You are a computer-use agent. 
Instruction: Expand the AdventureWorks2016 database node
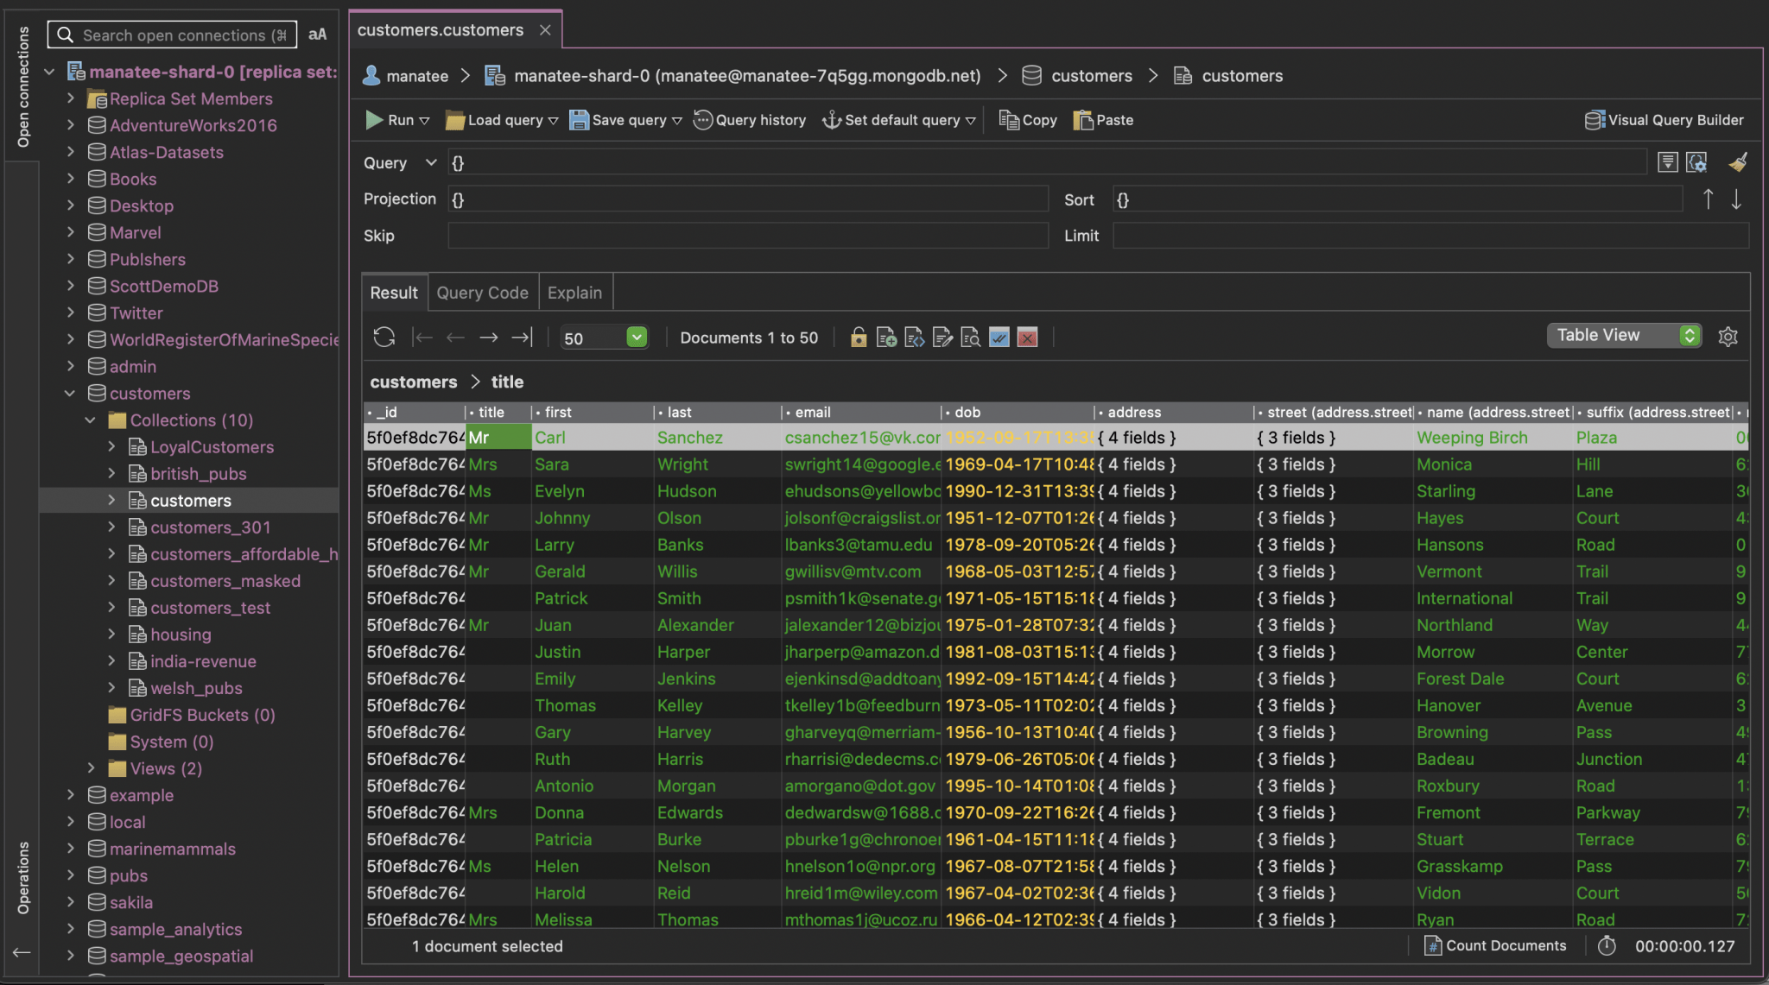point(71,125)
